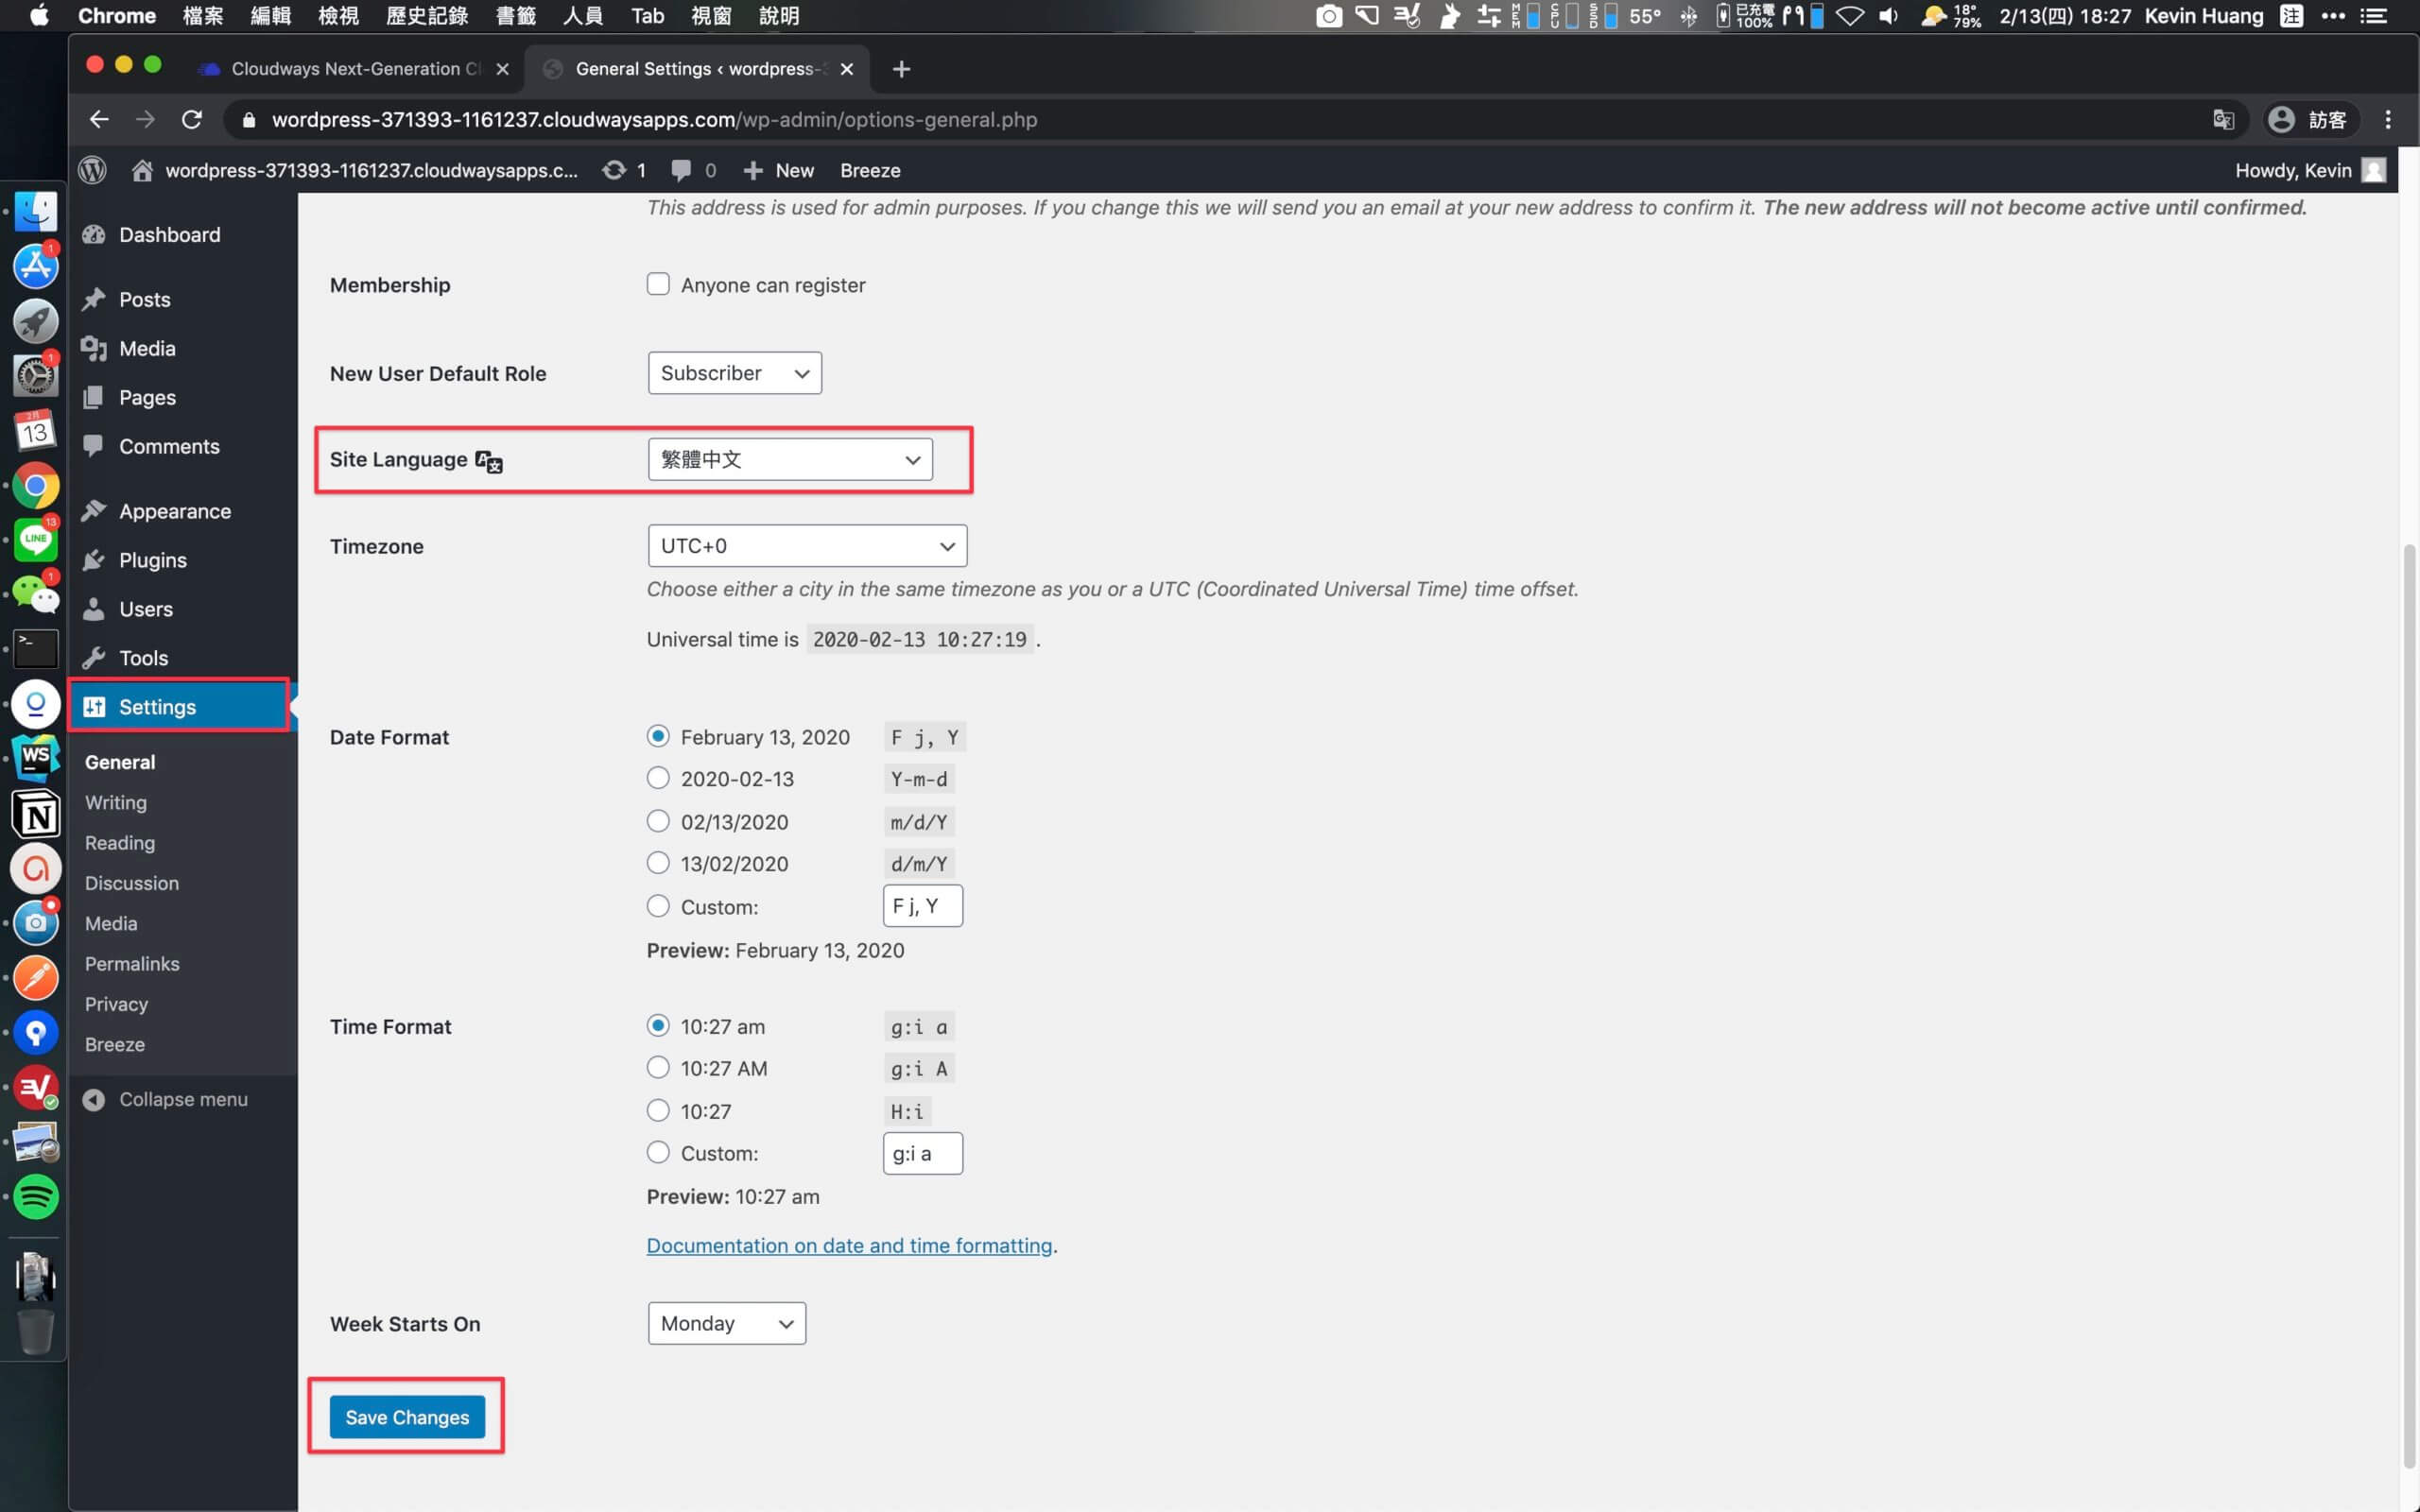
Task: Open the Permalinks settings submenu
Action: [x=132, y=964]
